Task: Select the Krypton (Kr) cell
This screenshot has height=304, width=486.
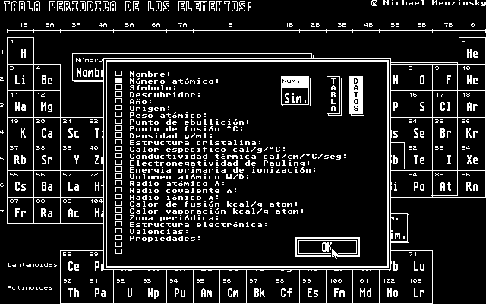Action: click(472, 131)
